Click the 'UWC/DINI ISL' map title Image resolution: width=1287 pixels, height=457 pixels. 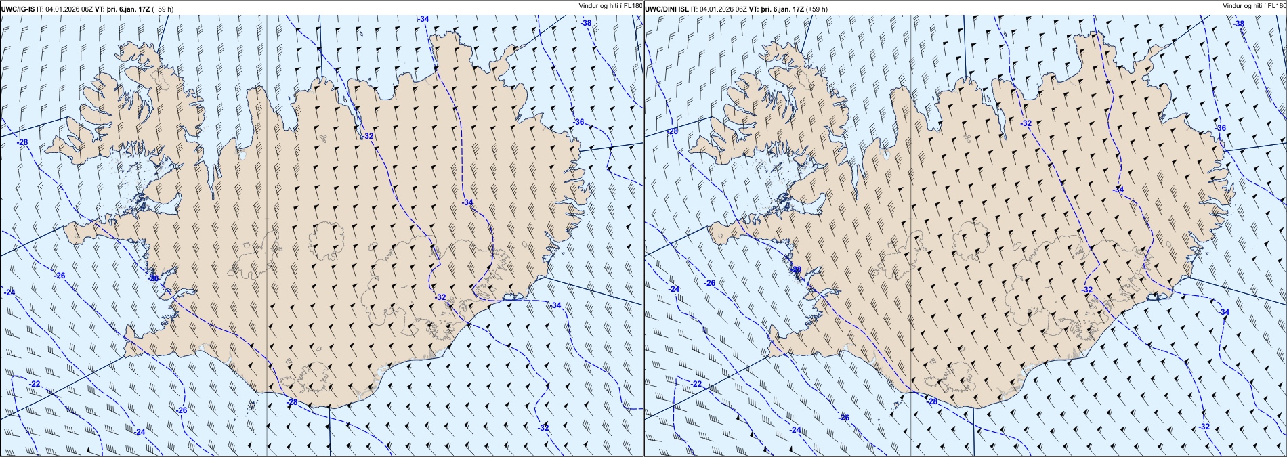click(x=667, y=9)
